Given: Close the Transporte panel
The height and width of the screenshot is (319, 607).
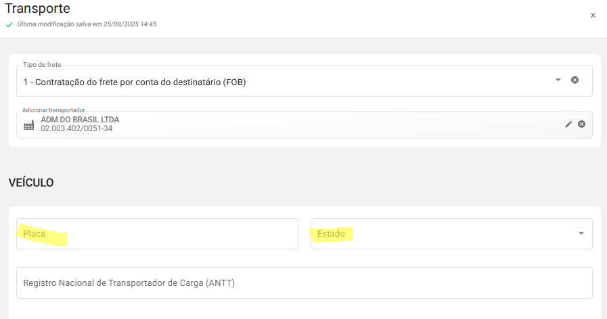Looking at the screenshot, I should tap(593, 16).
